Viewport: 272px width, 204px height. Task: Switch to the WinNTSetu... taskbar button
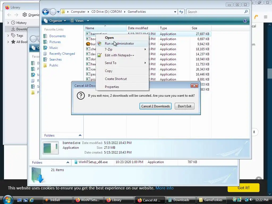coord(88,200)
